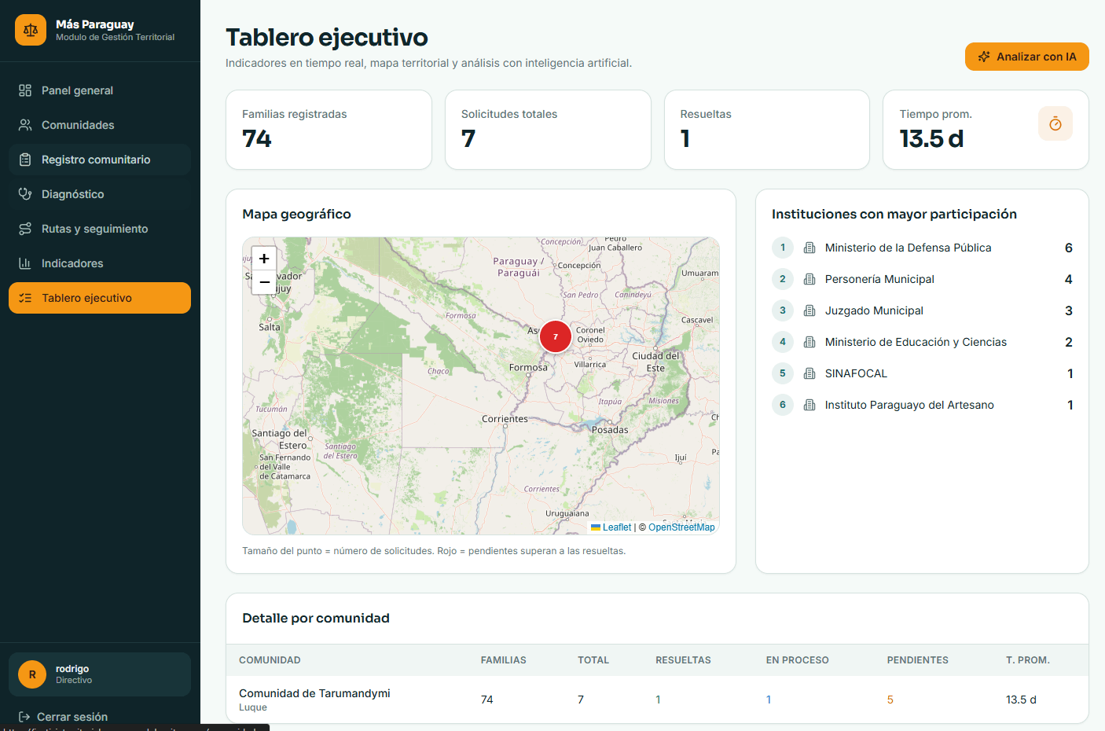The image size is (1105, 731).
Task: Click Ministerio de la Defensa Pública entry
Action: tap(922, 248)
